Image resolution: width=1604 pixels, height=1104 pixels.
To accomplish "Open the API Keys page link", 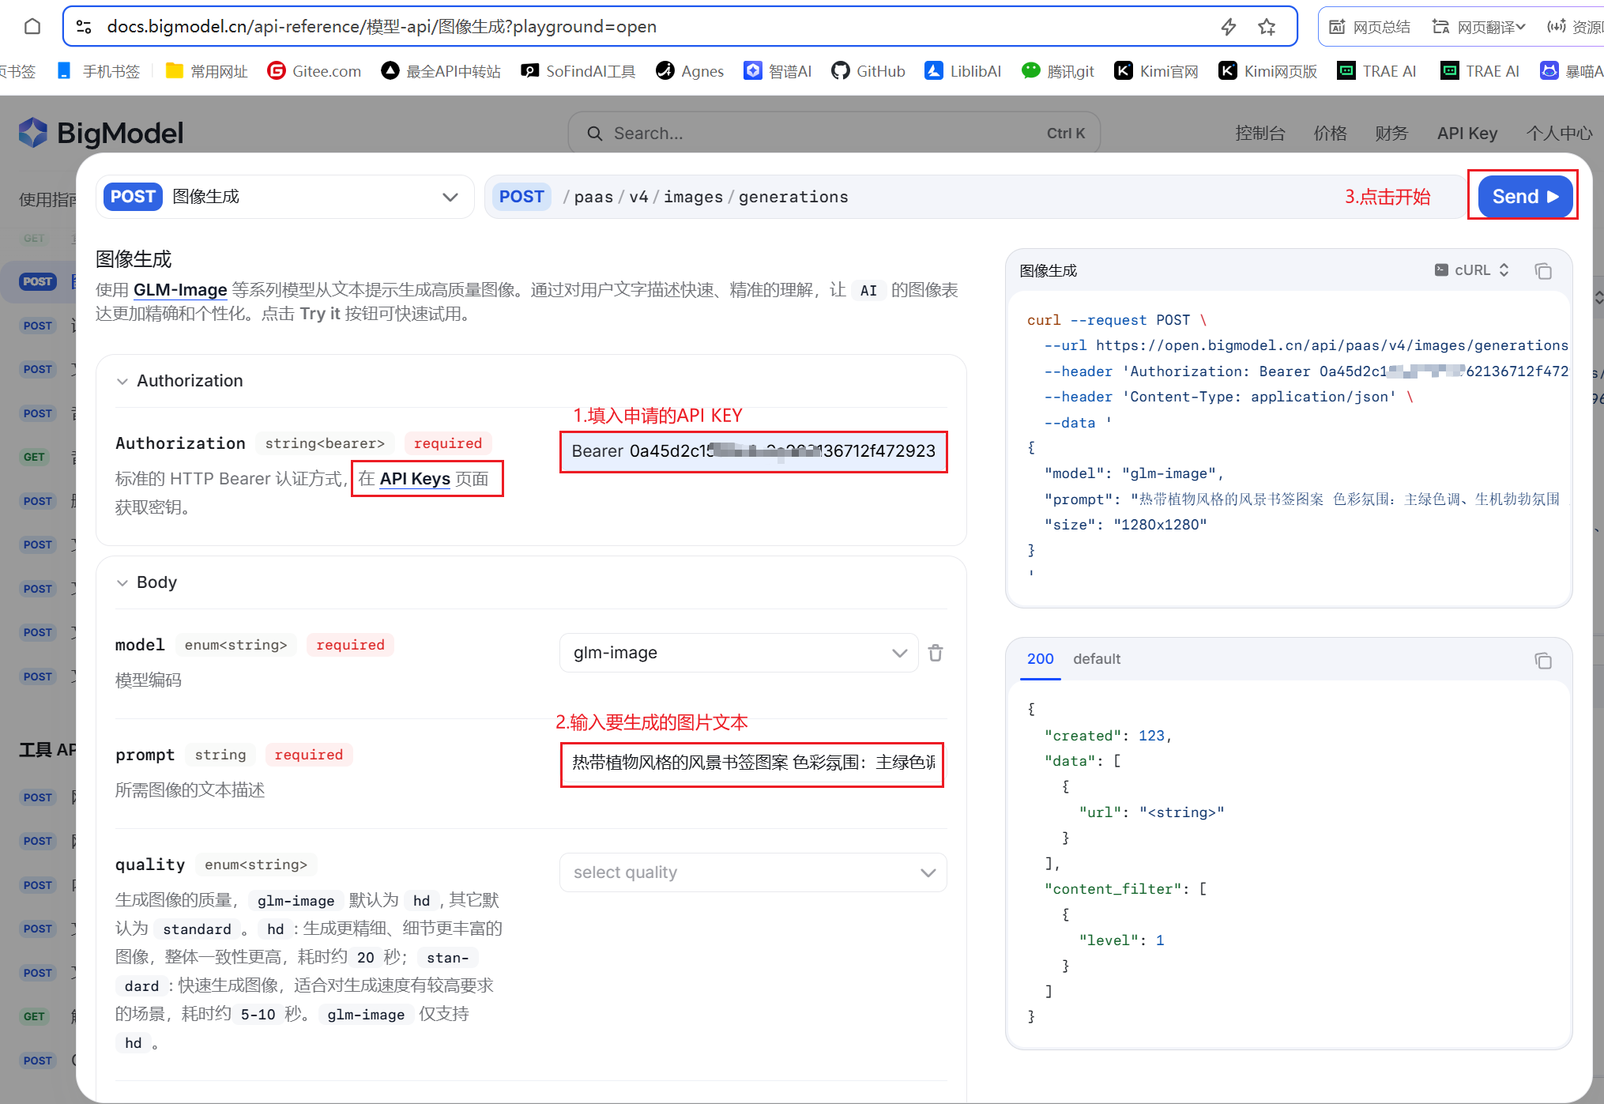I will (415, 479).
